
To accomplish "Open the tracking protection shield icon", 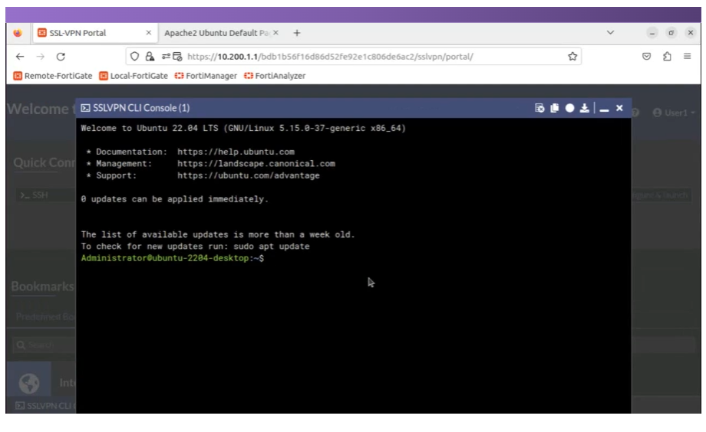I will pyautogui.click(x=134, y=57).
